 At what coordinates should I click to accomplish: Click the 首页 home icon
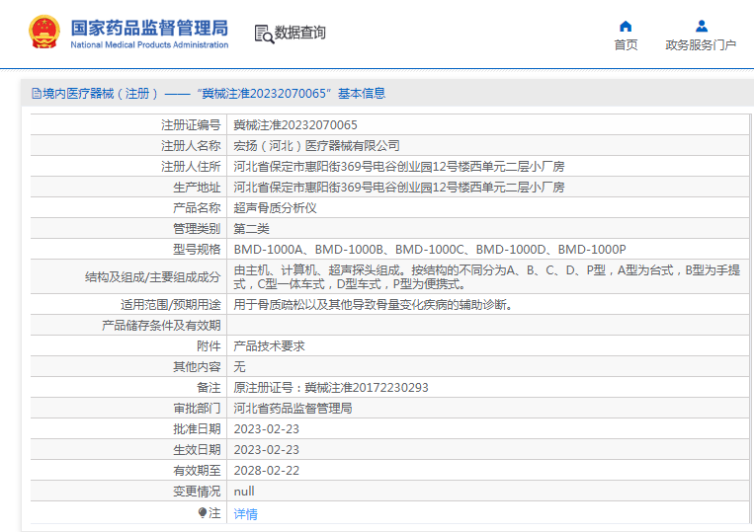click(x=626, y=26)
